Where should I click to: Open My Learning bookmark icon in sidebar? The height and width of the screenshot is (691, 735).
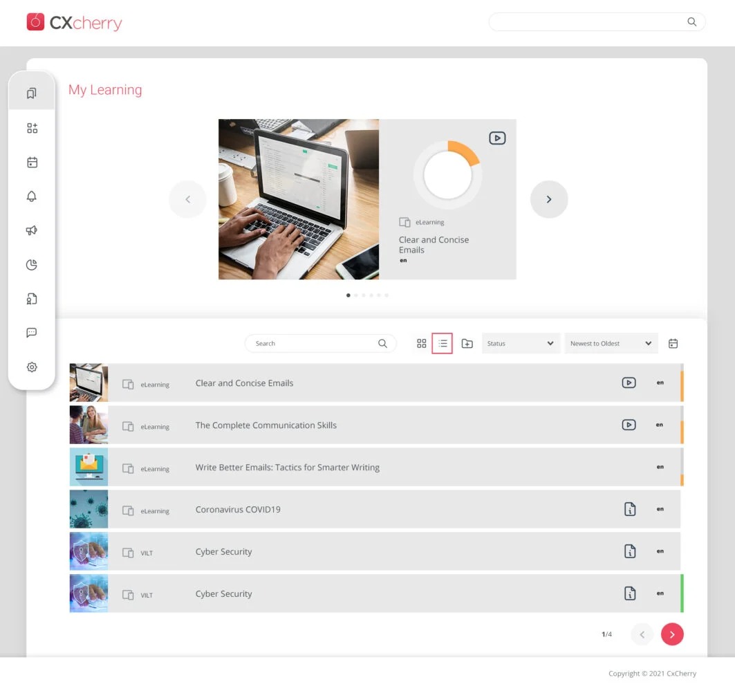point(31,93)
